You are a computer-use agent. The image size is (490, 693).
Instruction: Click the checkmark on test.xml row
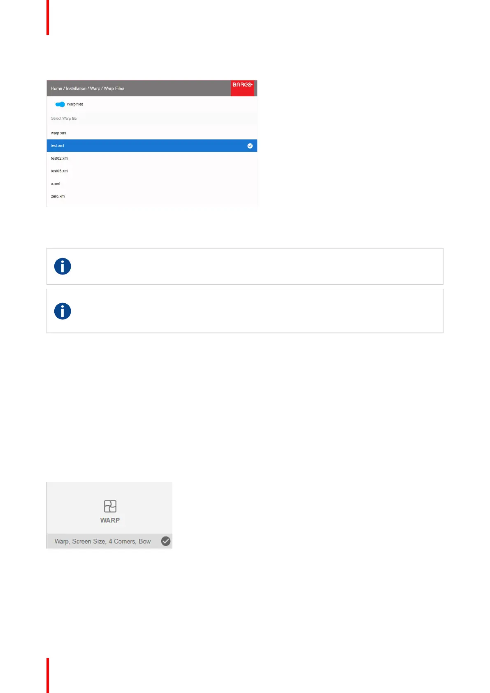point(250,146)
